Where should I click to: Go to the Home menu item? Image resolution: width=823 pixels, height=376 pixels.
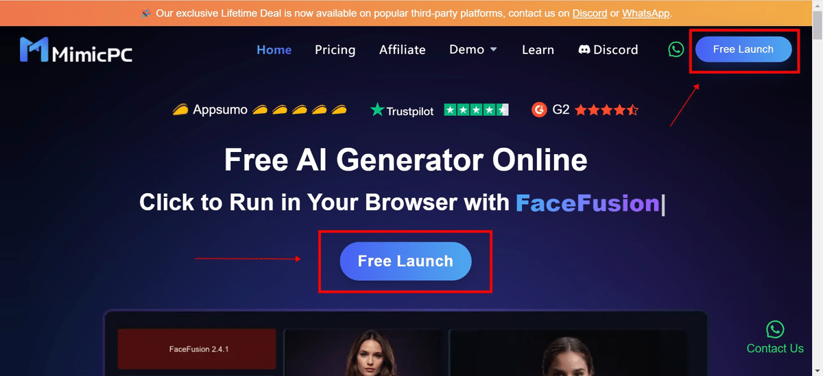point(274,49)
